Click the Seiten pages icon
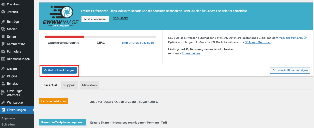 click(x=3, y=37)
